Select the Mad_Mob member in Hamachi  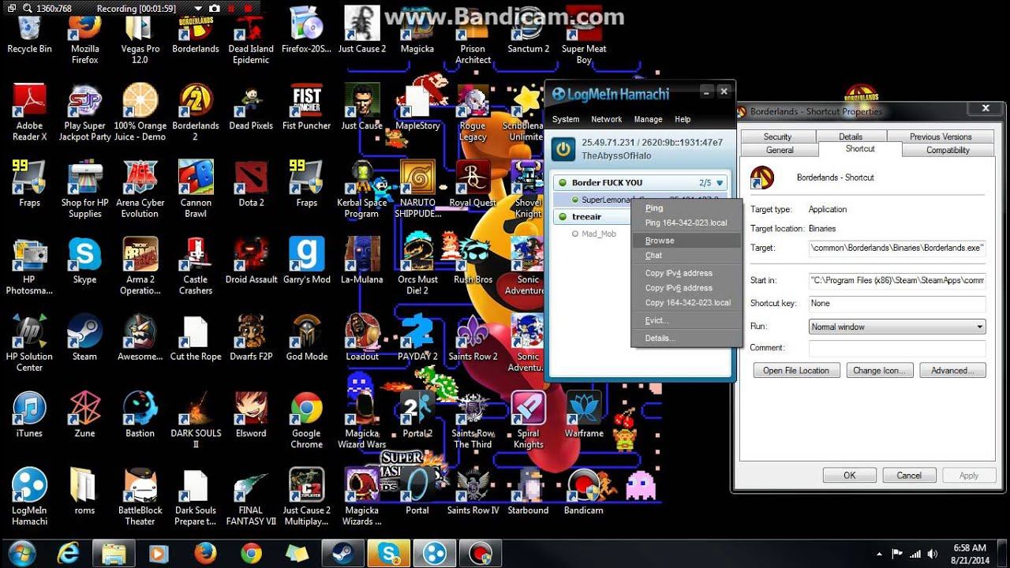click(598, 234)
